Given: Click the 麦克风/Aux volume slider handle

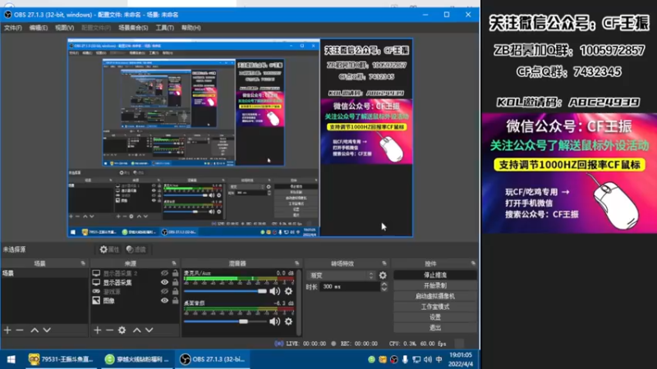Looking at the screenshot, I should [x=262, y=291].
